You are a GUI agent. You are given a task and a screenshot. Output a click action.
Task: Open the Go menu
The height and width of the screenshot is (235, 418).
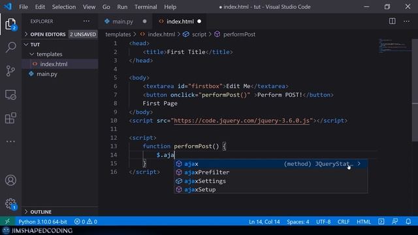point(106,7)
